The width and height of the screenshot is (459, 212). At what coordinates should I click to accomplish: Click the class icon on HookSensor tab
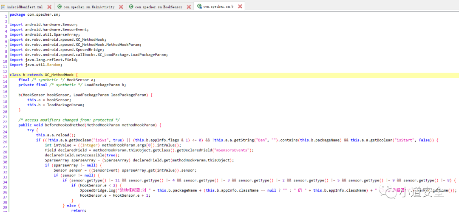[x=131, y=7]
